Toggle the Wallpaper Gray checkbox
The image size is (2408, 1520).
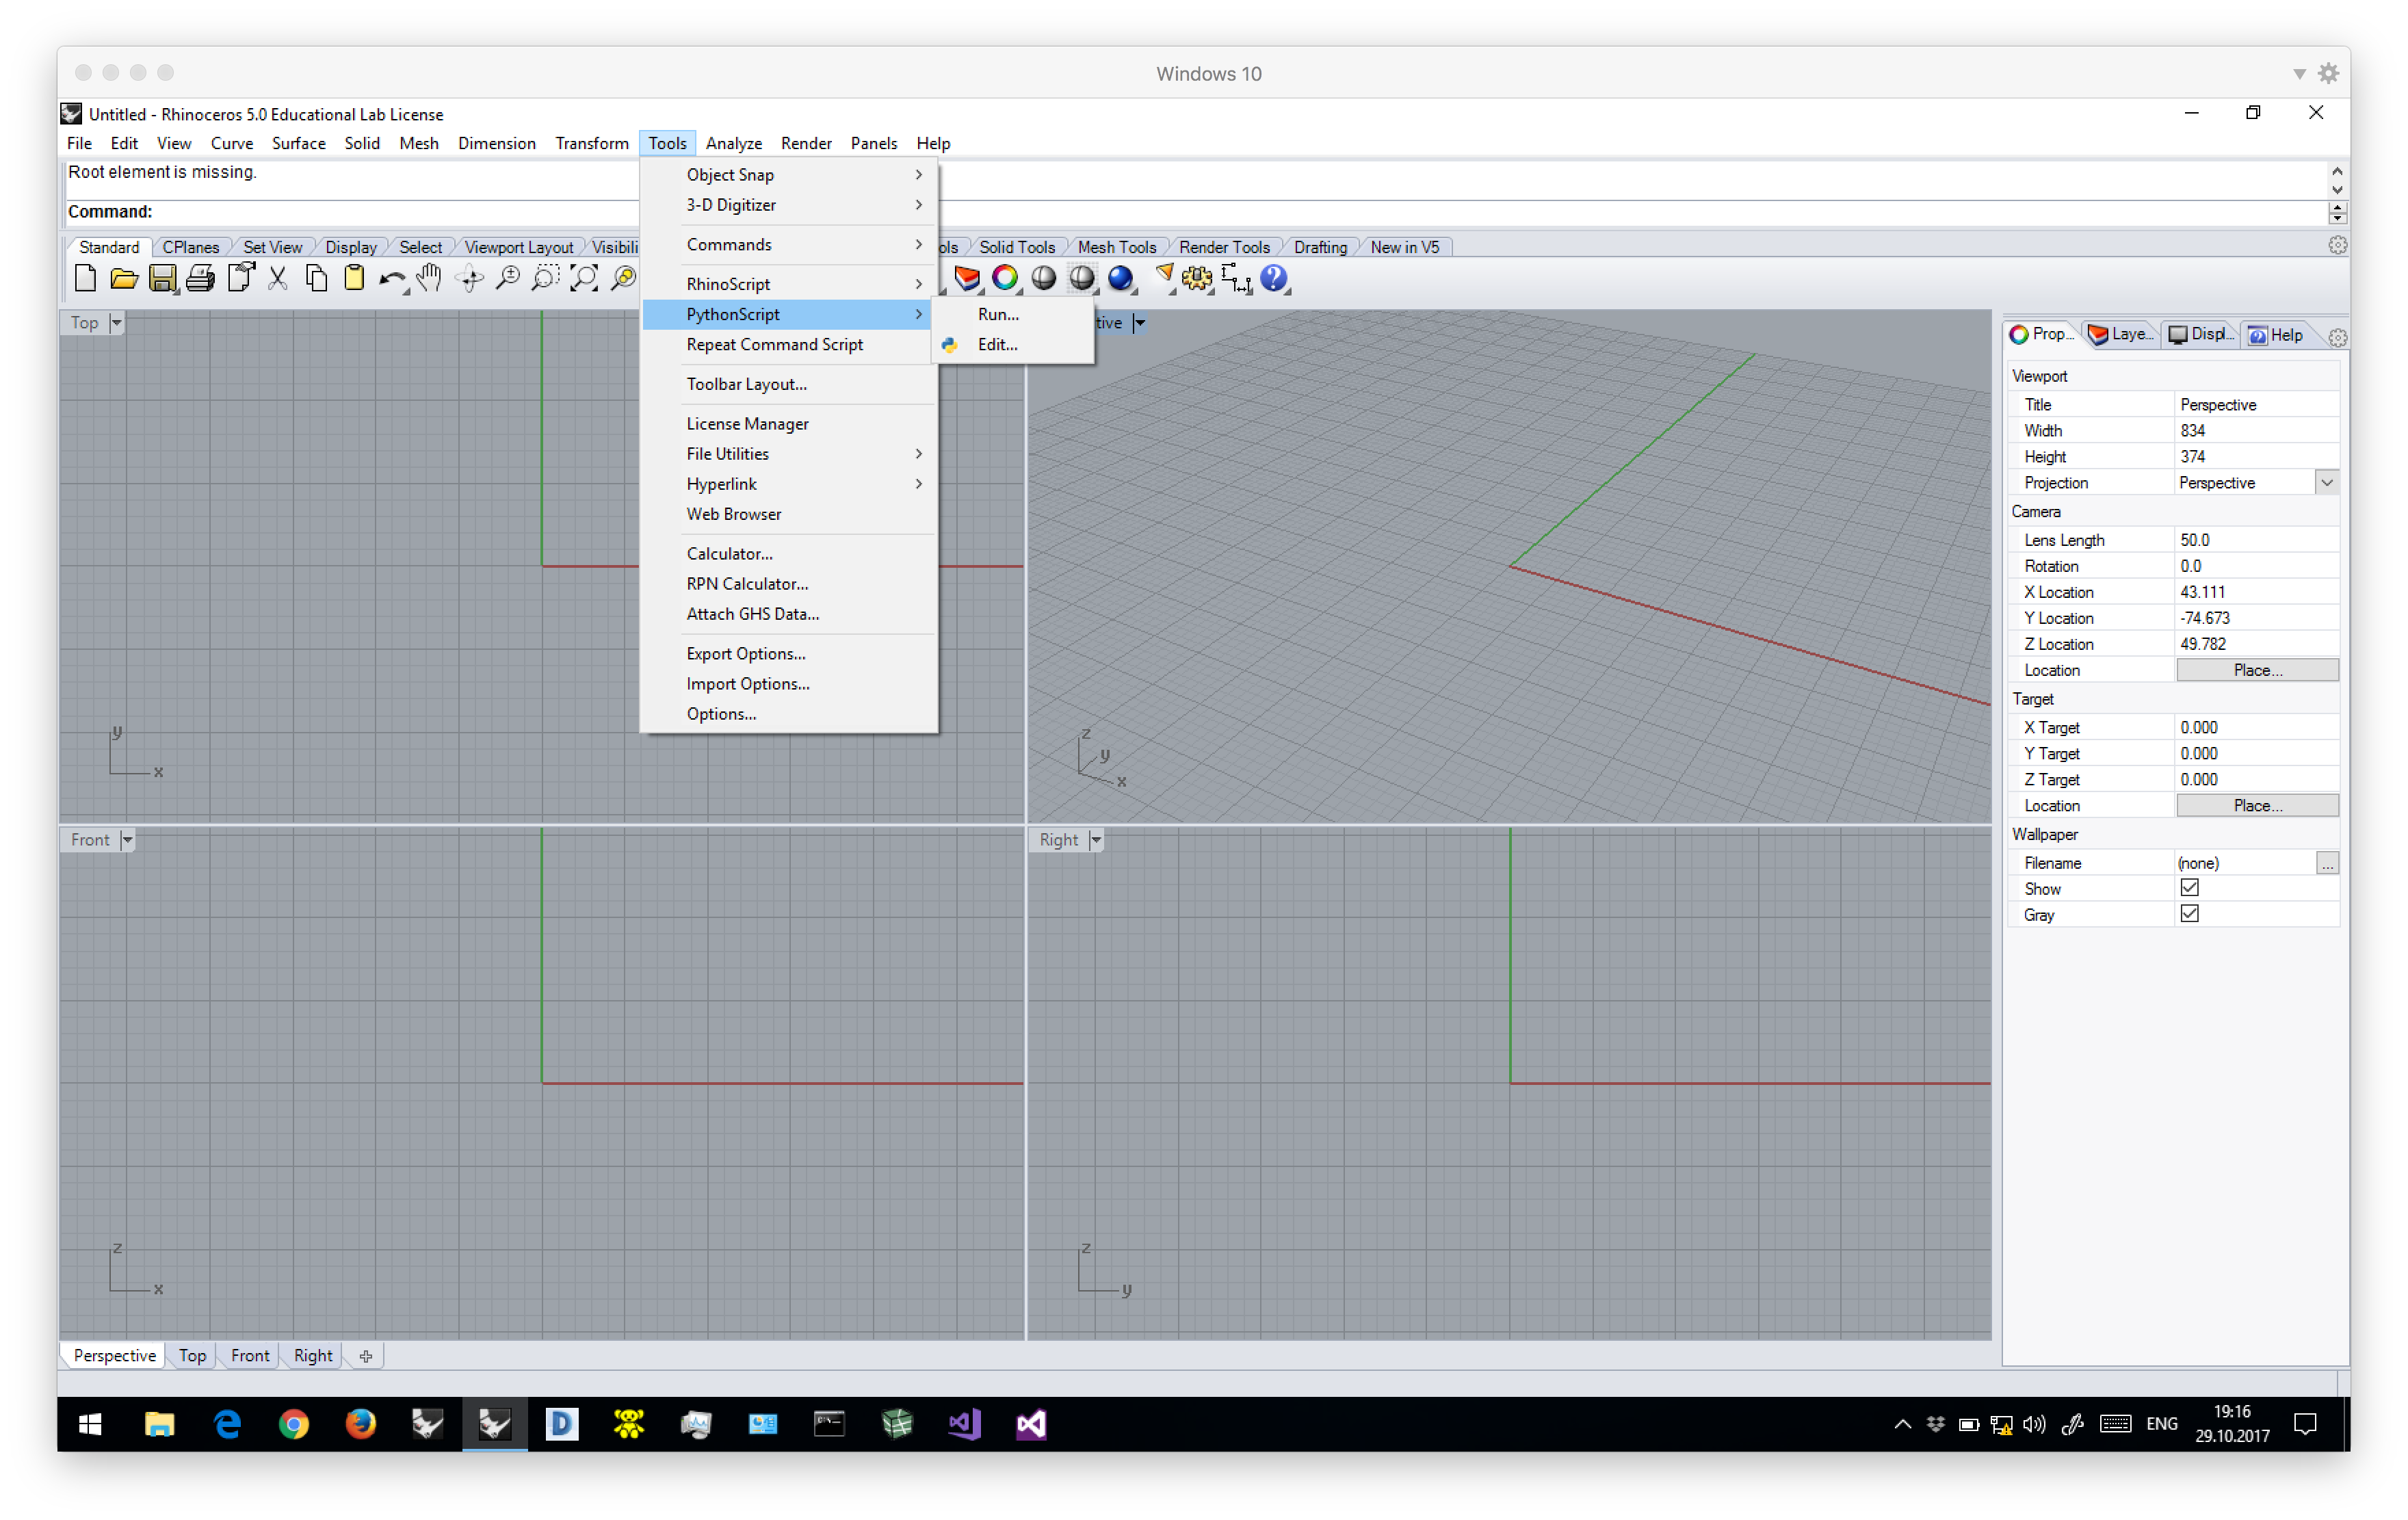(x=2189, y=914)
